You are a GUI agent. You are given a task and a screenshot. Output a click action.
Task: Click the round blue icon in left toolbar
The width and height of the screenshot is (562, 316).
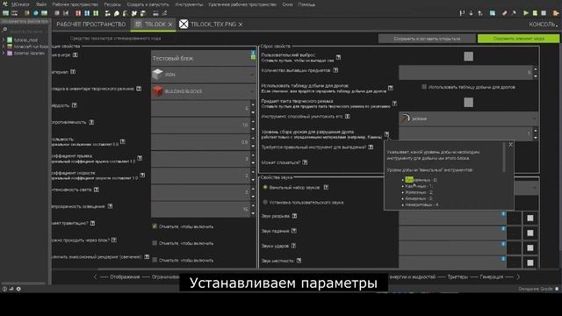(x=35, y=13)
